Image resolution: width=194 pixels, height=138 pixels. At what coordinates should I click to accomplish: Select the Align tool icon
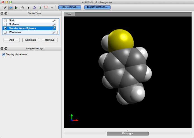pyautogui.click(x=52, y=8)
